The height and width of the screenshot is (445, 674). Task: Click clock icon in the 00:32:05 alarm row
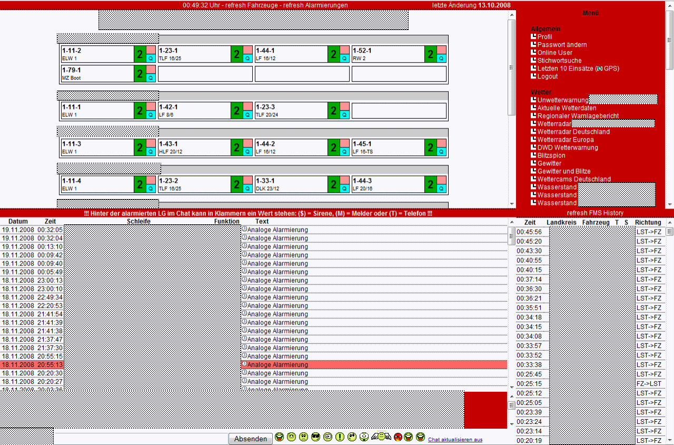244,229
